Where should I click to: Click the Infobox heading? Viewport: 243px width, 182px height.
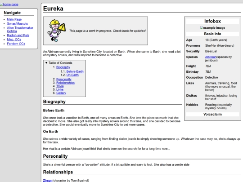(212, 21)
